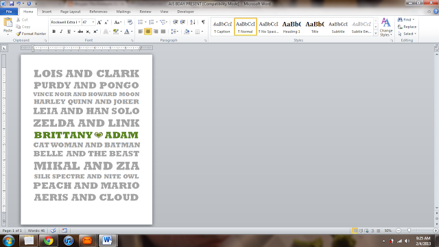Viewport: 439px width, 247px height.
Task: Click the macro recording icon in status bar
Action: tap(64, 231)
